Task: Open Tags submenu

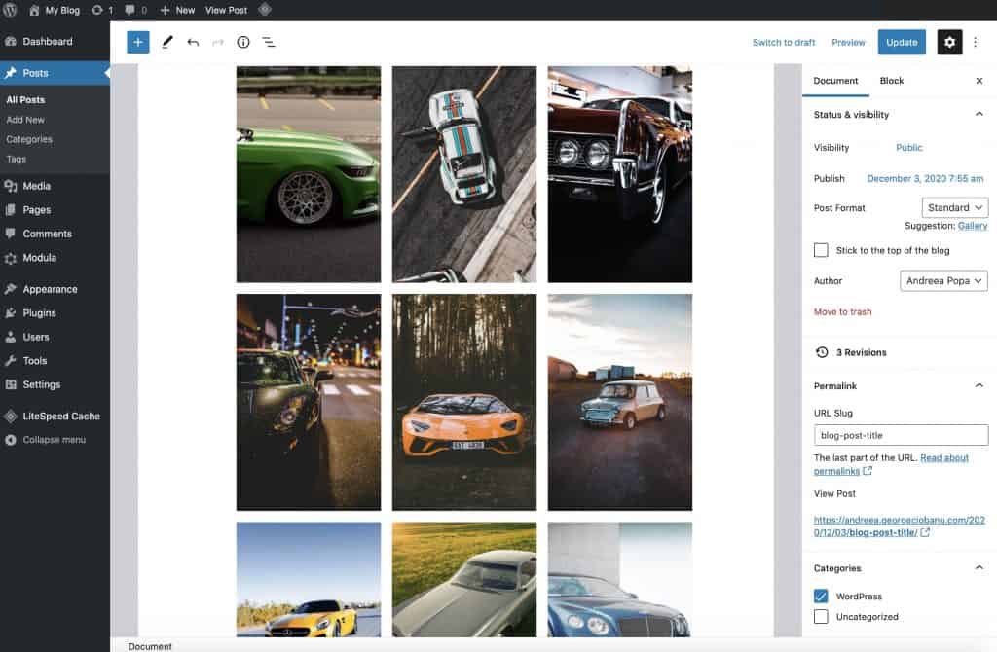Action: pyautogui.click(x=17, y=159)
